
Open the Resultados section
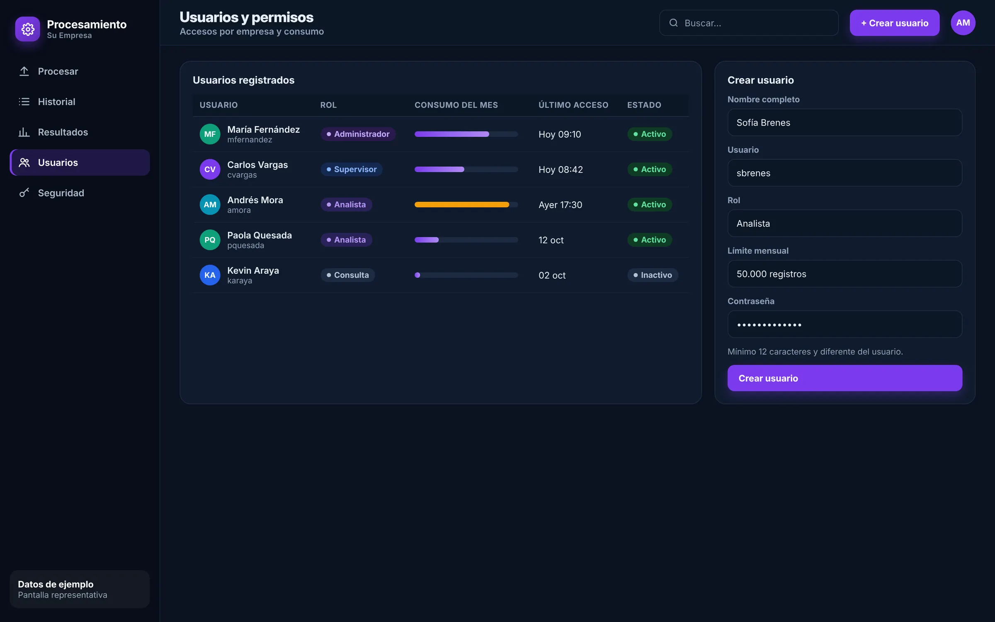click(x=80, y=132)
